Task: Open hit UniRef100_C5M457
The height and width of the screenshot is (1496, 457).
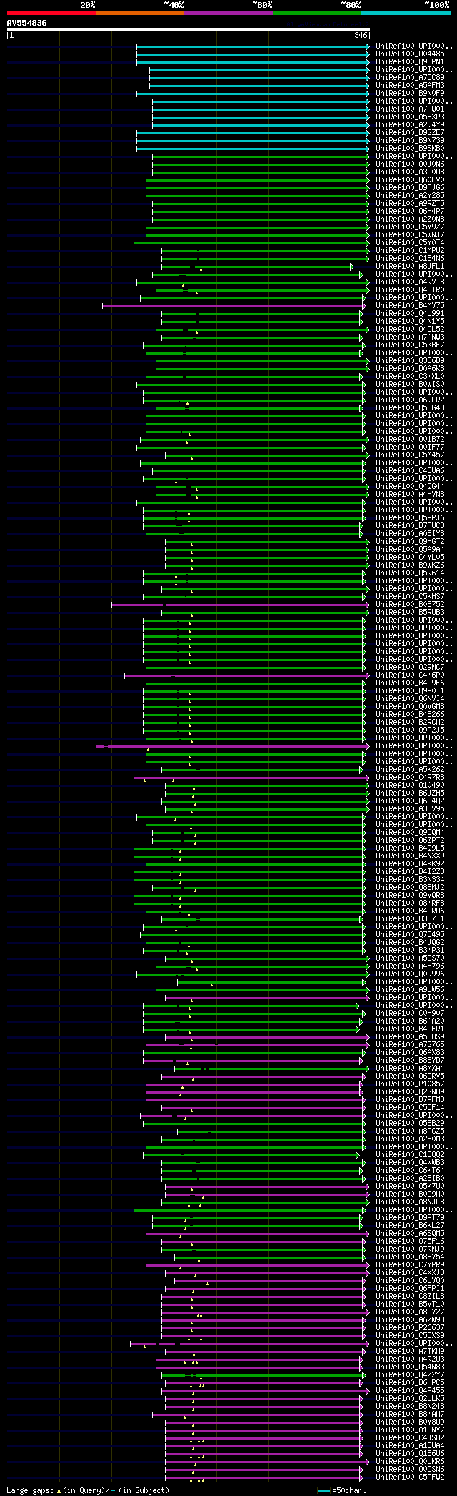Action: [x=410, y=455]
